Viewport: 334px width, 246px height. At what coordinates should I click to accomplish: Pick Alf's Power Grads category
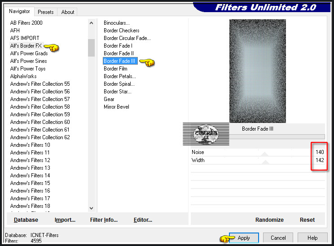pyautogui.click(x=29, y=53)
